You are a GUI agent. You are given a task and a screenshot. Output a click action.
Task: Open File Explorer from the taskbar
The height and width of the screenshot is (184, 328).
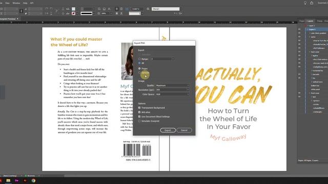(x=8, y=180)
